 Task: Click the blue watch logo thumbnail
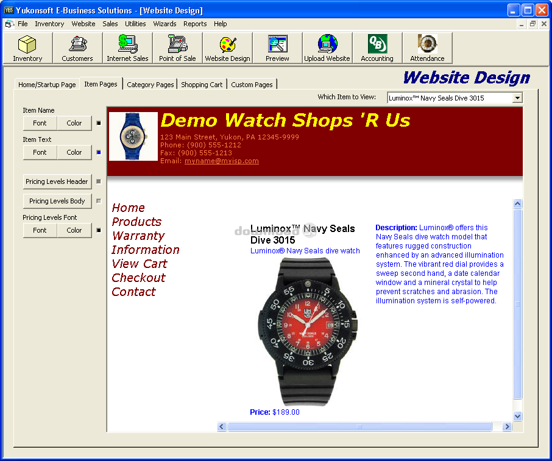[x=133, y=136]
